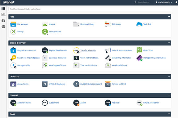Launch the Backup Wizard icon
178x118 pixels.
[x=45, y=31]
